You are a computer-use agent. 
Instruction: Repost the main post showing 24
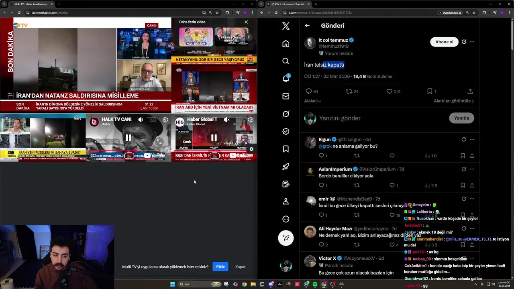349,92
